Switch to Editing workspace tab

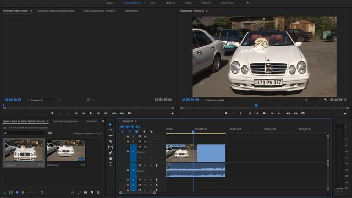click(x=132, y=3)
